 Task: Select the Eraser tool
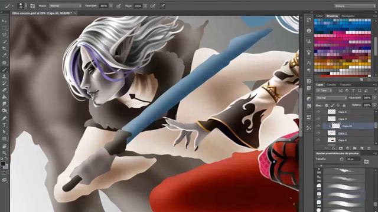pos(4,90)
